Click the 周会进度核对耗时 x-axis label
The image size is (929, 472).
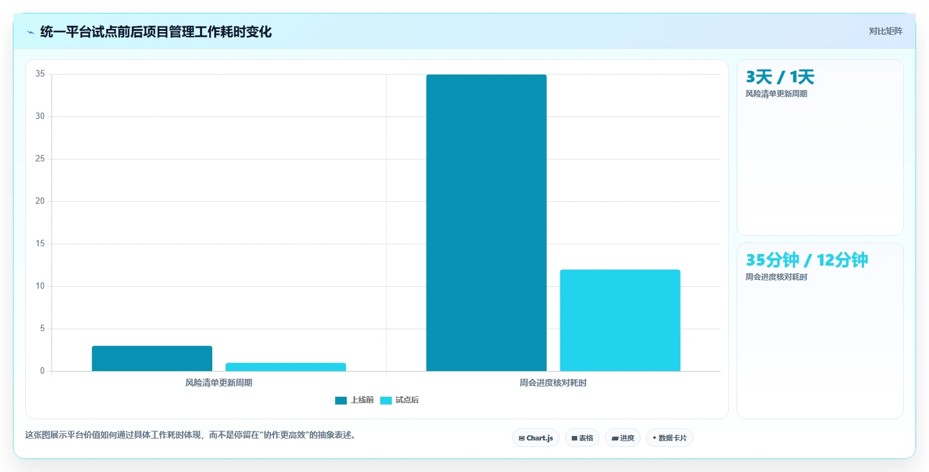553,383
